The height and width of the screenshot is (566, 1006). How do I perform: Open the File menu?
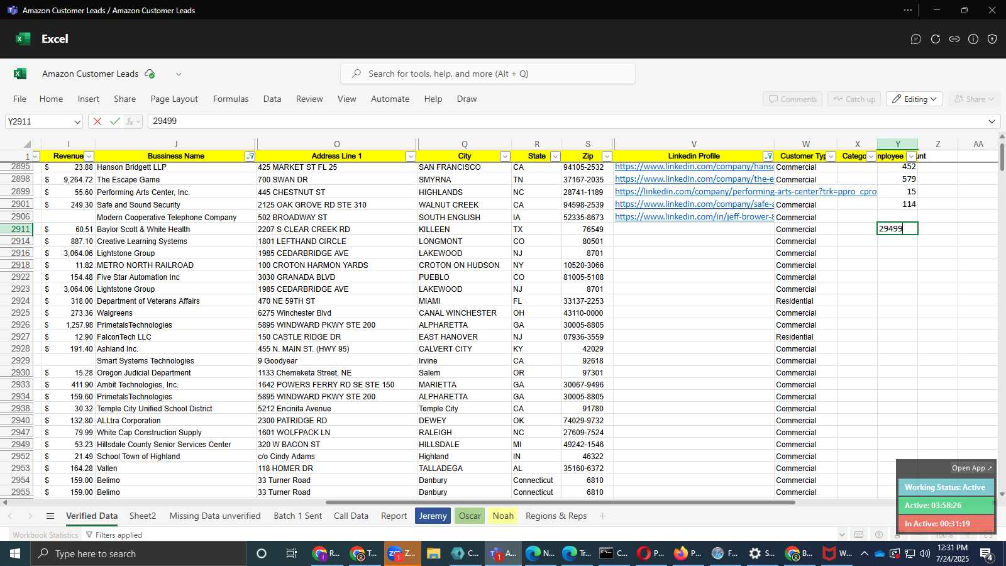[x=20, y=99]
